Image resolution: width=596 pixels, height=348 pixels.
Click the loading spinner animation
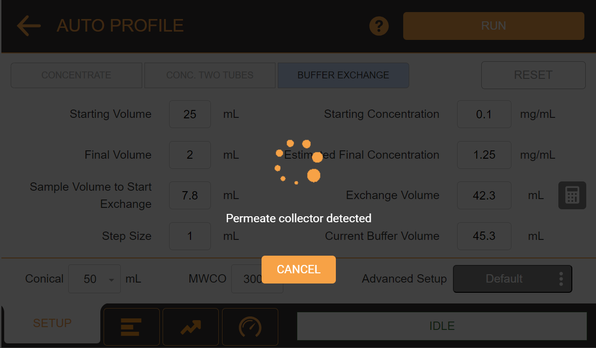point(298,162)
